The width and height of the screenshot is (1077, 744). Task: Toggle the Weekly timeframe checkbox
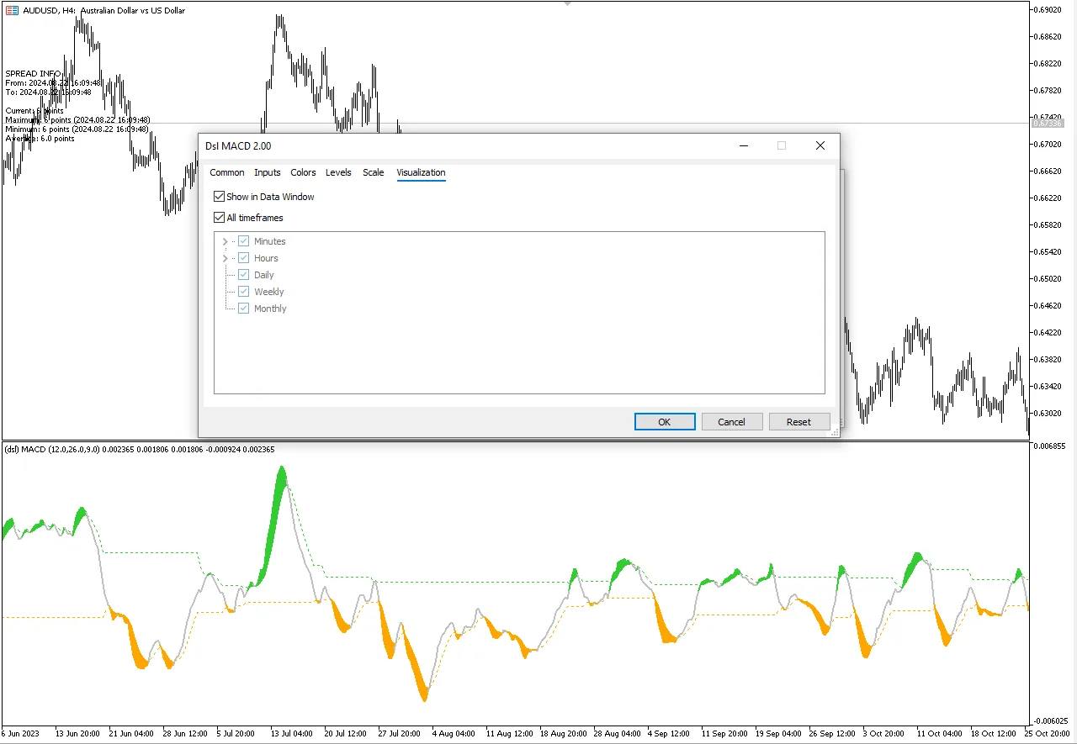pyautogui.click(x=244, y=292)
